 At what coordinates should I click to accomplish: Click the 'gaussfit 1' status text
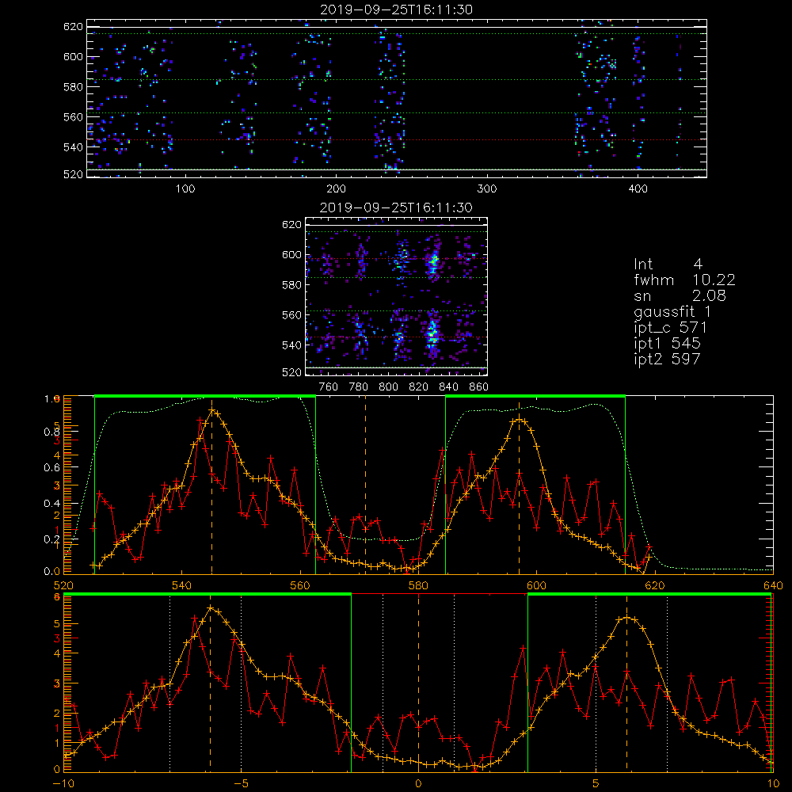point(672,311)
